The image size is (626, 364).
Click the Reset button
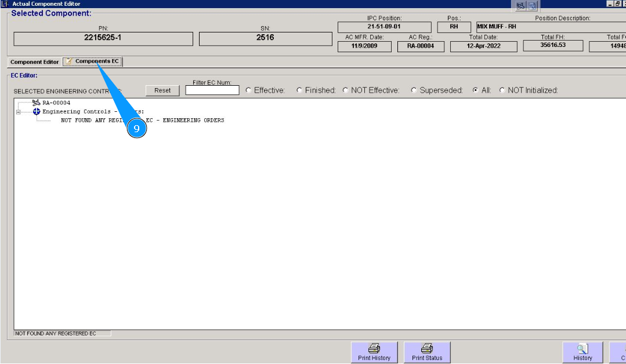[x=162, y=90]
